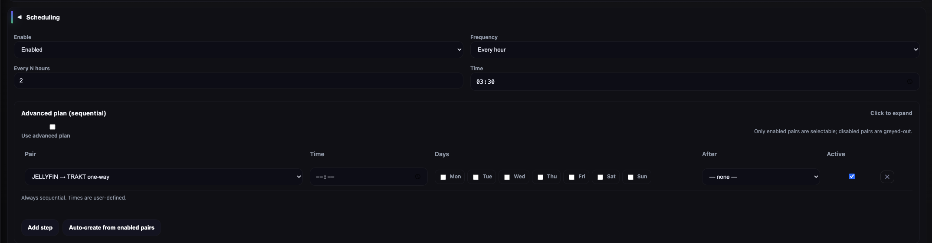Uncheck the Active checkbox for the step
Image resolution: width=932 pixels, height=243 pixels.
click(x=852, y=176)
